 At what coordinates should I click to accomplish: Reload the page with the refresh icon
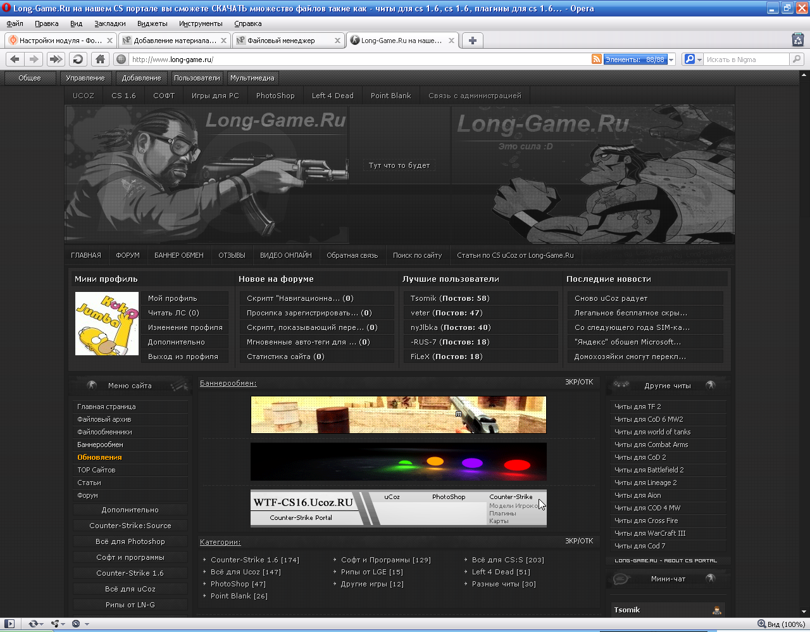[78, 59]
